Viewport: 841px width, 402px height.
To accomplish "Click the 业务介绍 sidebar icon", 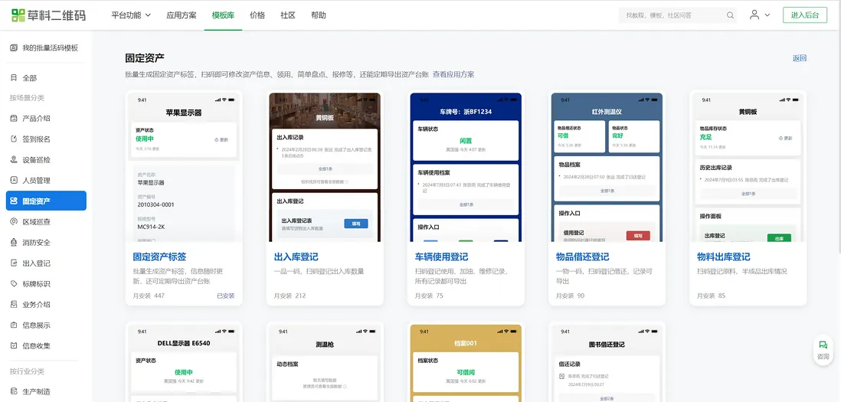I will [x=14, y=305].
